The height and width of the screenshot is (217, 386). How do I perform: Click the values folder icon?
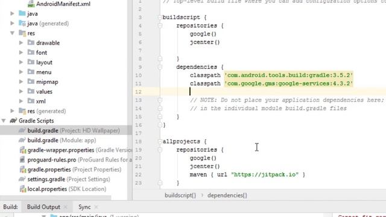click(31, 91)
